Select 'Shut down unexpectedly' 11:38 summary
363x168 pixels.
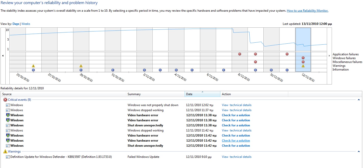tap(145, 125)
